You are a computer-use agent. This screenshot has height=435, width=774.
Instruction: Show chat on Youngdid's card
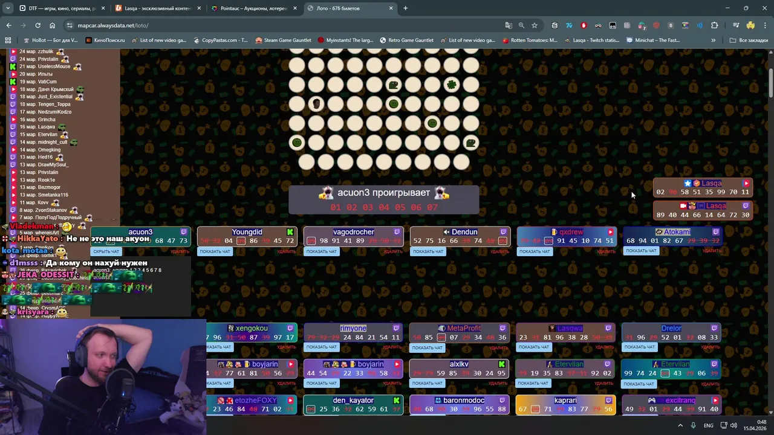point(215,251)
